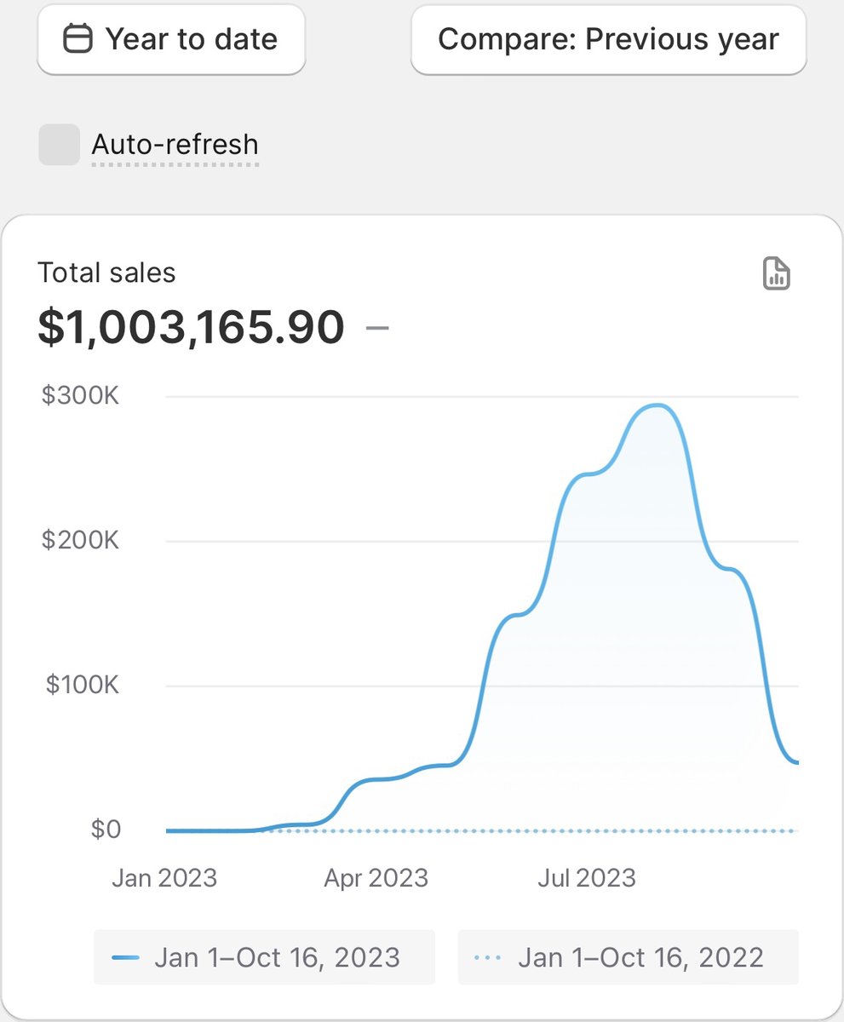Click the chart peak near July 2023
844x1022 pixels.
coord(656,407)
